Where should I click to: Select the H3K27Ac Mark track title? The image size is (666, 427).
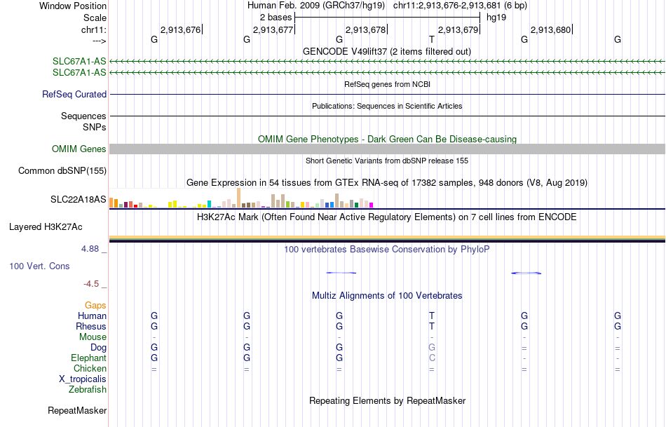pyautogui.click(x=387, y=217)
